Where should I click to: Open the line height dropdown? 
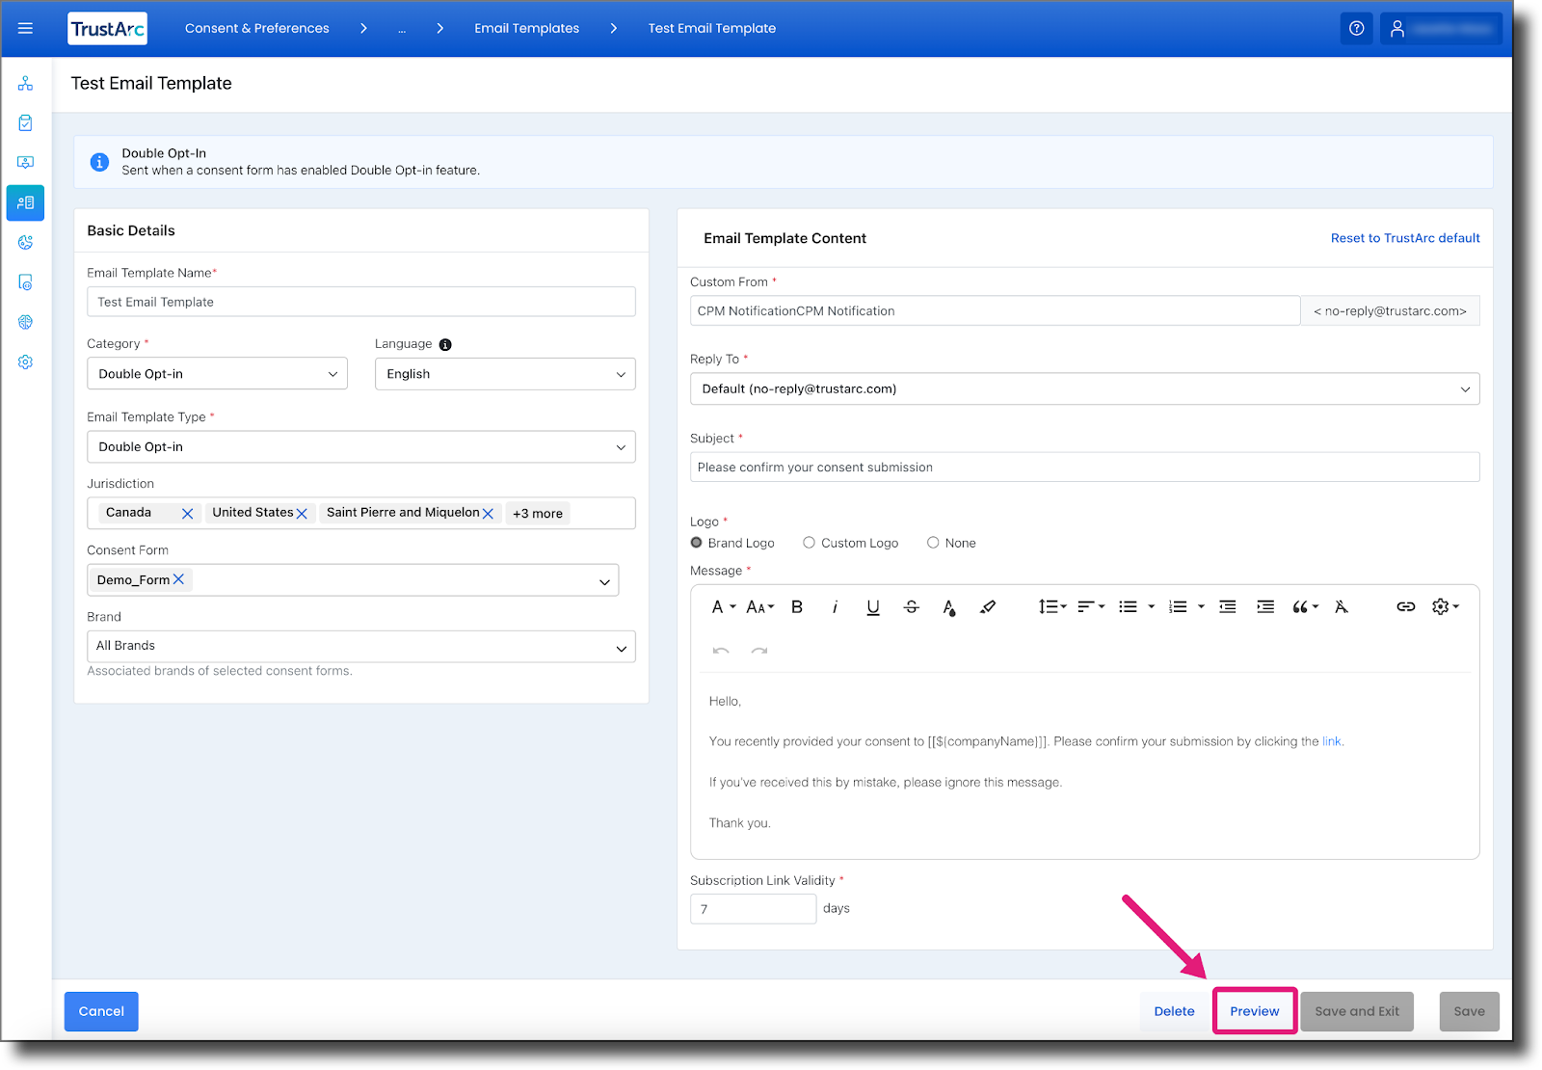pyautogui.click(x=1052, y=607)
